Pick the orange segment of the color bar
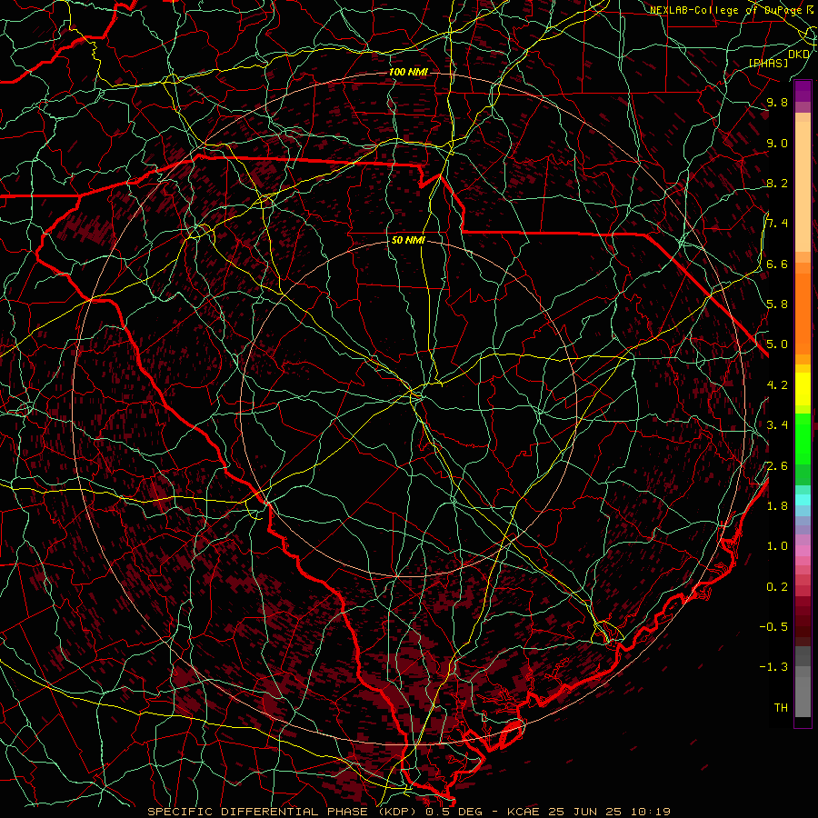Viewport: 818px width, 818px height. pyautogui.click(x=803, y=313)
